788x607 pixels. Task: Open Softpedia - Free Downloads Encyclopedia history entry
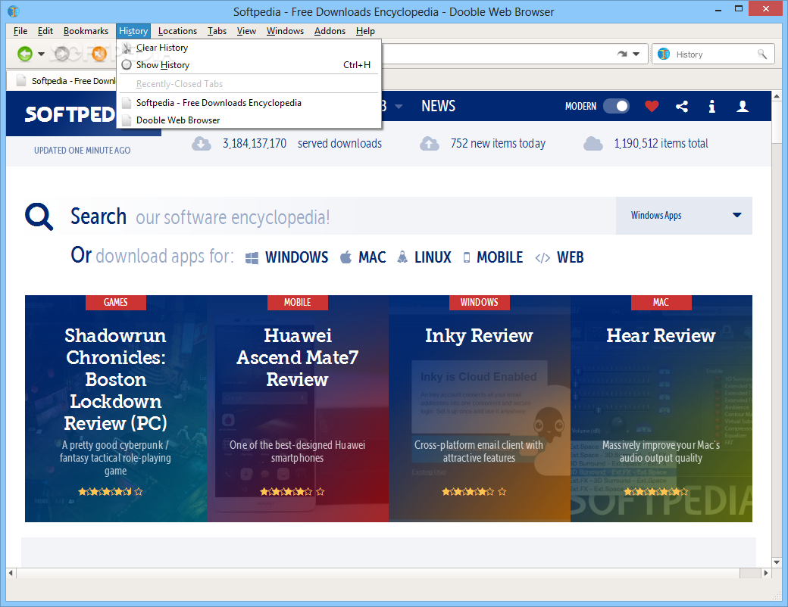pyautogui.click(x=249, y=102)
